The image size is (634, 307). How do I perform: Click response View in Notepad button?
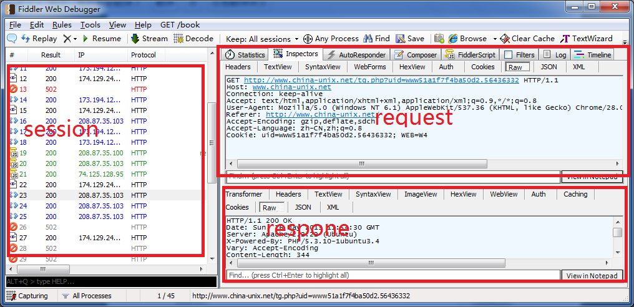(x=592, y=275)
